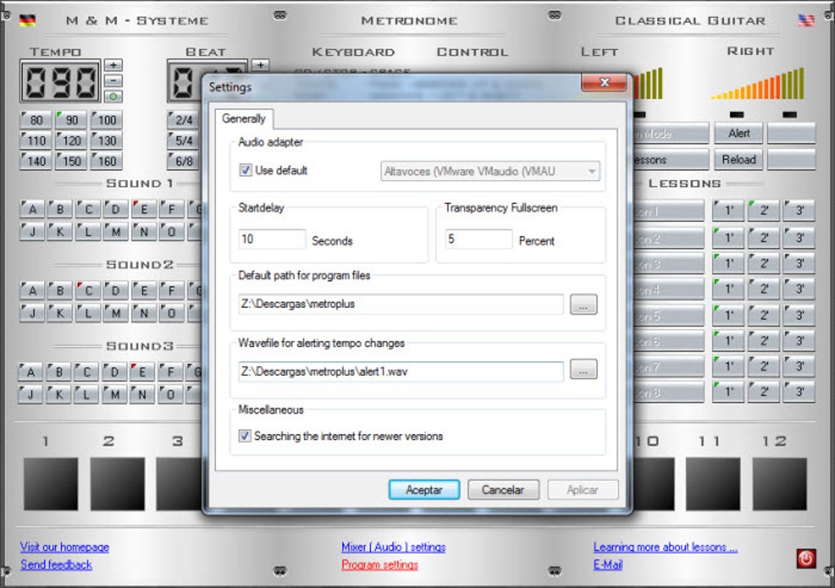Click the 2' button in the Lesson 1 row
The height and width of the screenshot is (588, 835).
click(763, 211)
